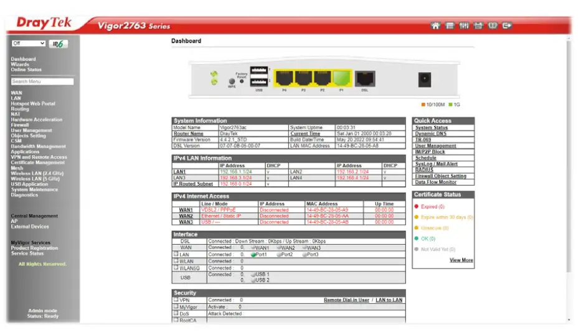Viewport: 586px width, 332px height.
Task: Click the Home icon in the header
Action: coord(435,26)
